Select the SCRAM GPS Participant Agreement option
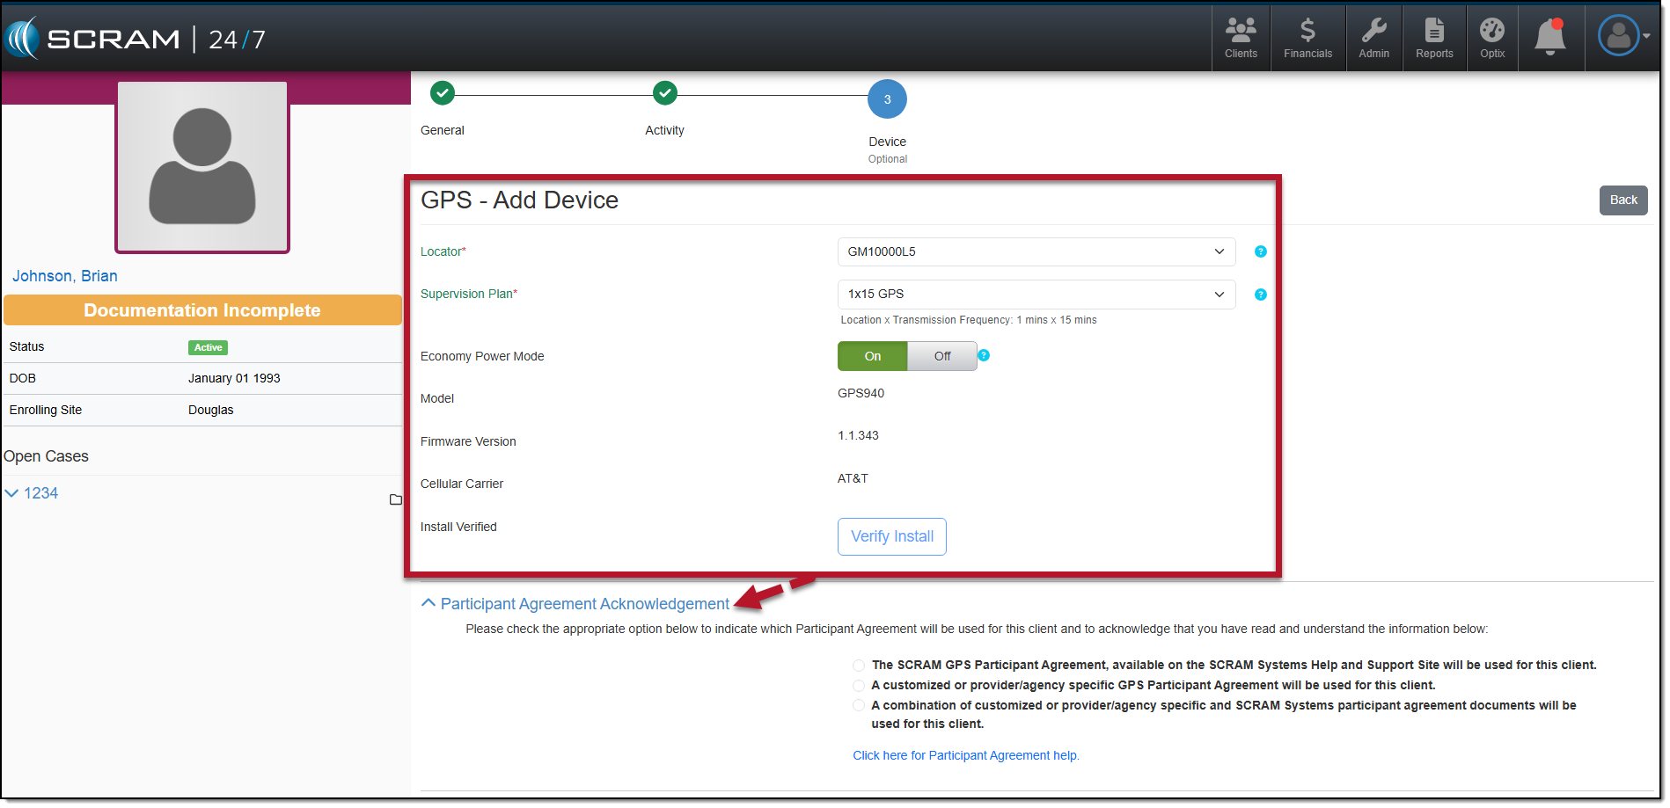 859,666
